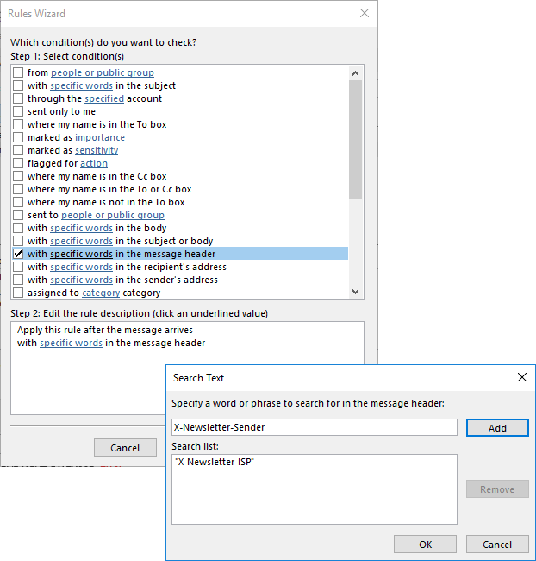Click Cancel in the Rules Wizard
This screenshot has width=536, height=561.
(125, 448)
